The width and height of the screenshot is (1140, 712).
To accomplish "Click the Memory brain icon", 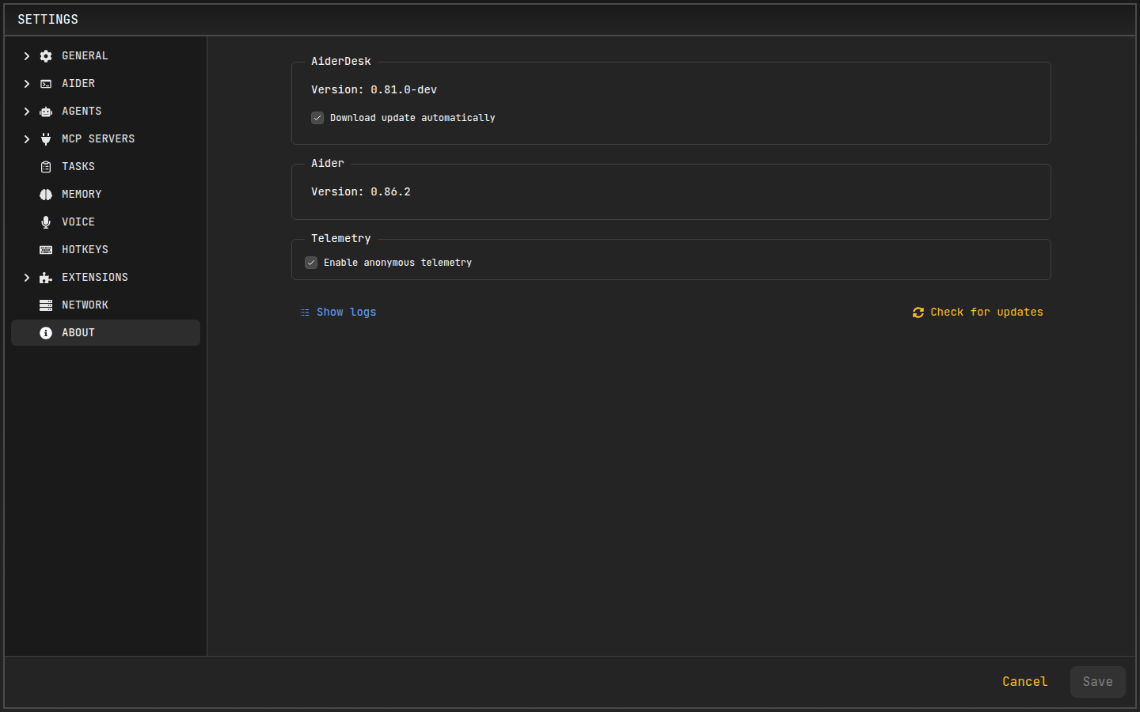I will pyautogui.click(x=46, y=195).
